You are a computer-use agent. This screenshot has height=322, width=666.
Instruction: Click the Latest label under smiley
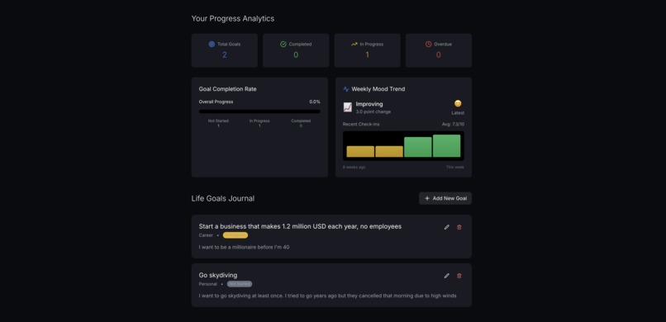tap(458, 113)
